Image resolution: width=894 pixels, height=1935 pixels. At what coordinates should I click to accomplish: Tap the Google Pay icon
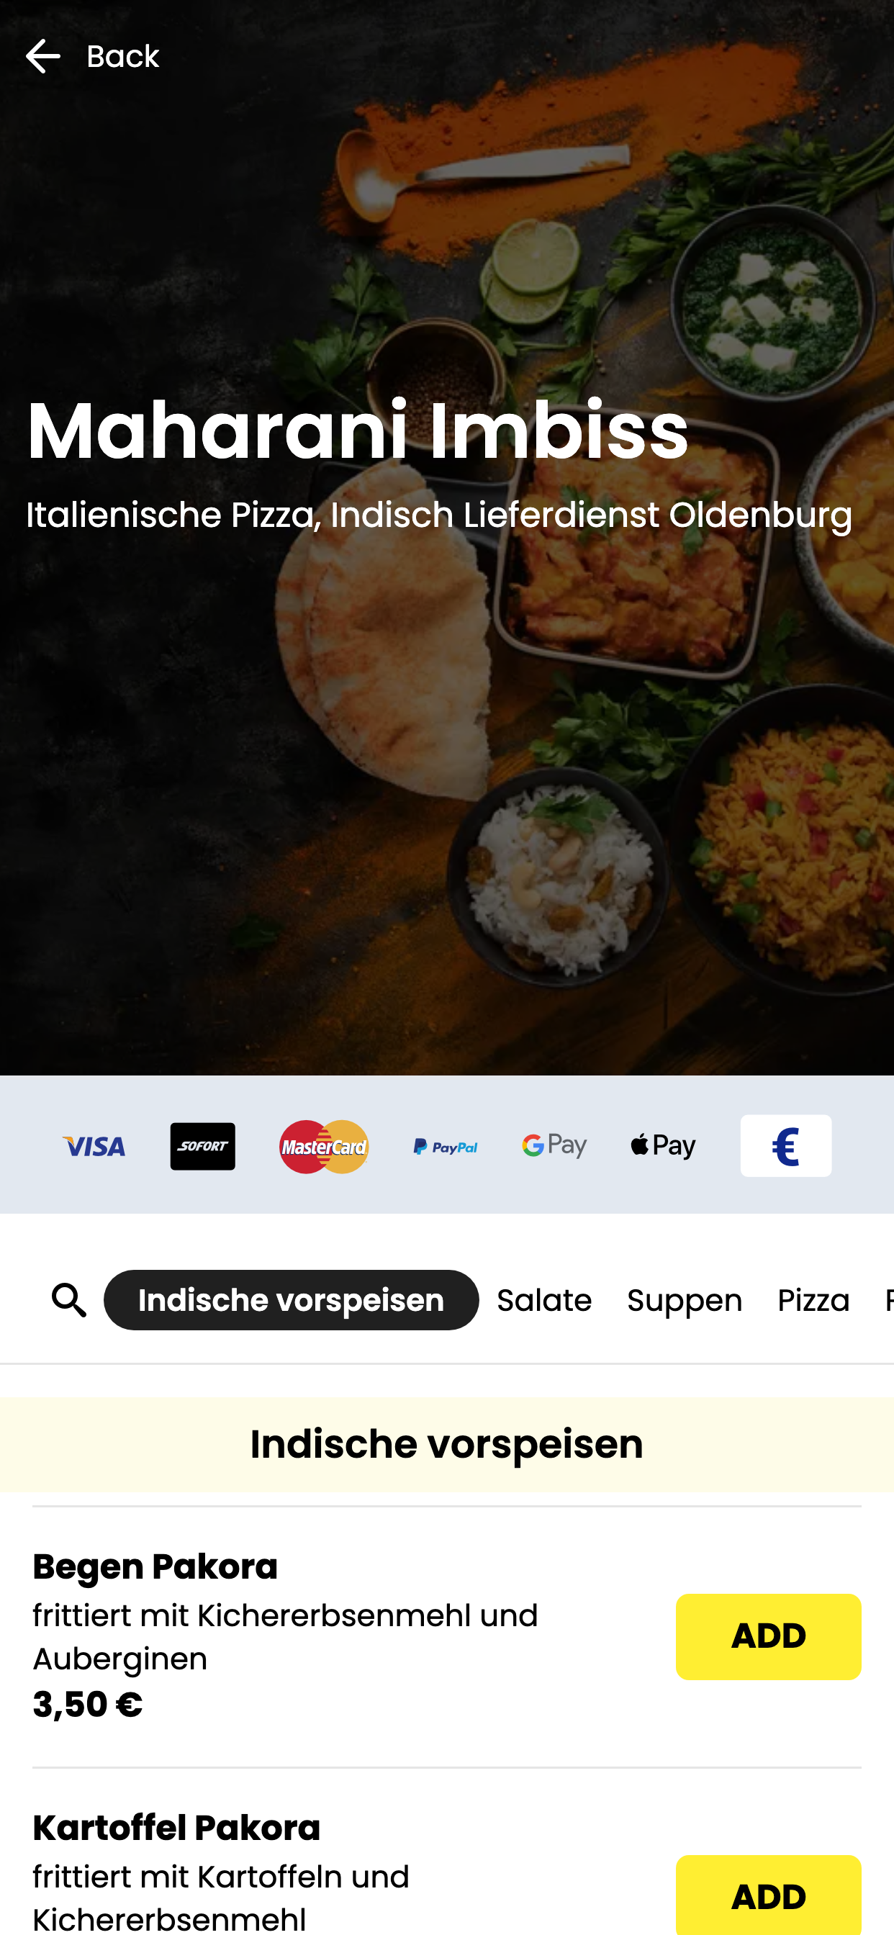pyautogui.click(x=554, y=1145)
